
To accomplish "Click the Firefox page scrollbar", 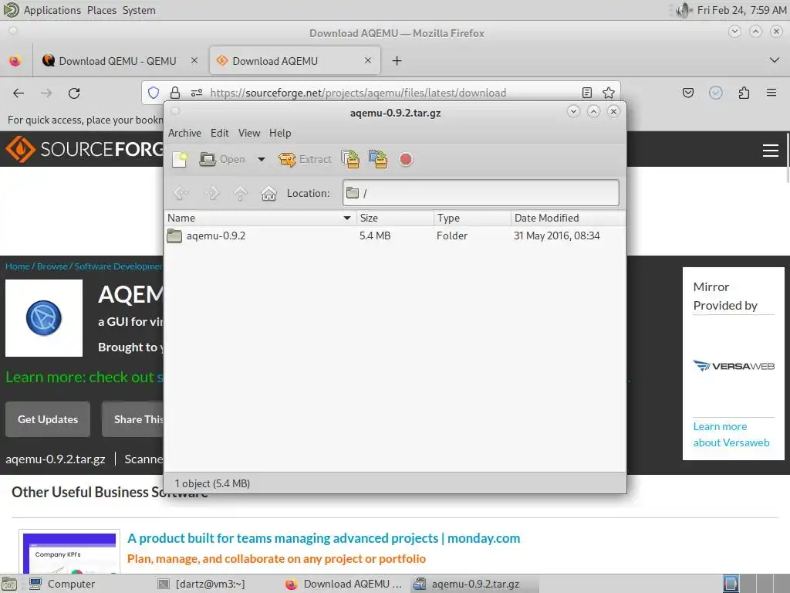I will pyautogui.click(x=786, y=158).
